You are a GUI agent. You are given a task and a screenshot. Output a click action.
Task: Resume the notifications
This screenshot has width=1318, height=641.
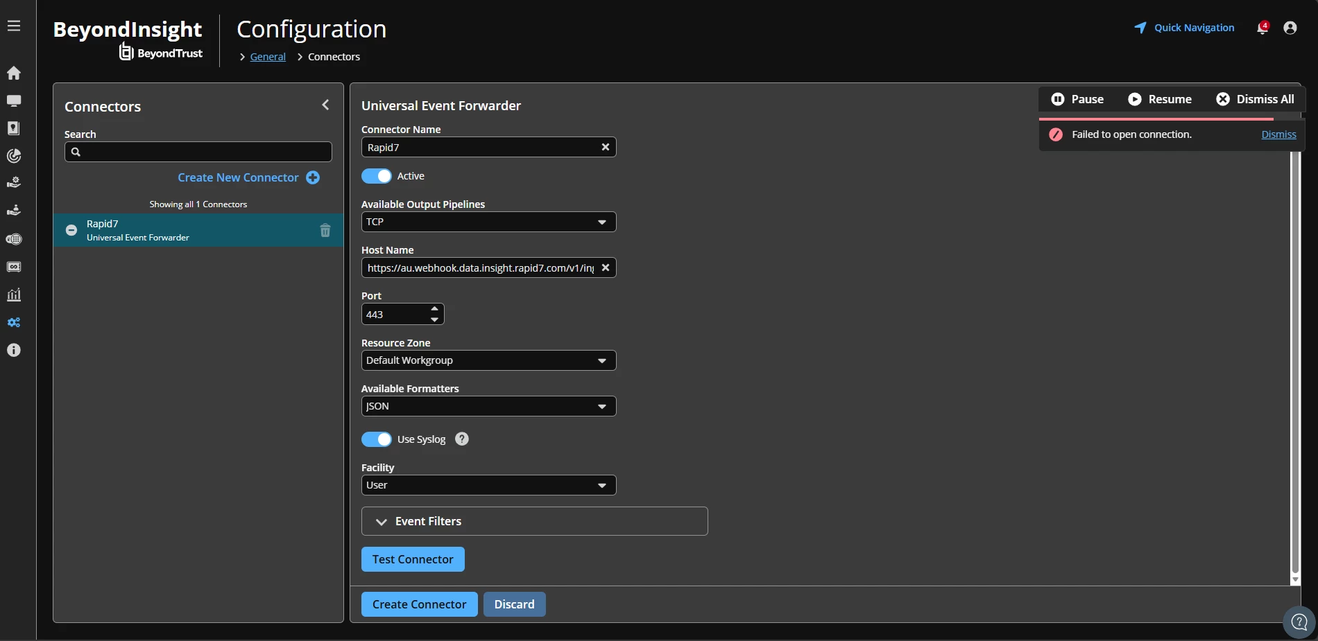(x=1160, y=99)
